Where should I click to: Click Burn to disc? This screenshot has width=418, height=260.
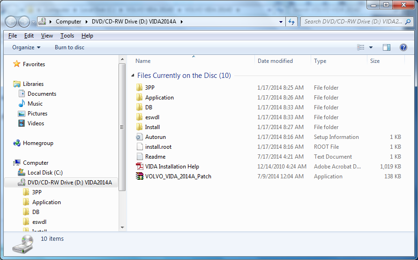pyautogui.click(x=69, y=47)
